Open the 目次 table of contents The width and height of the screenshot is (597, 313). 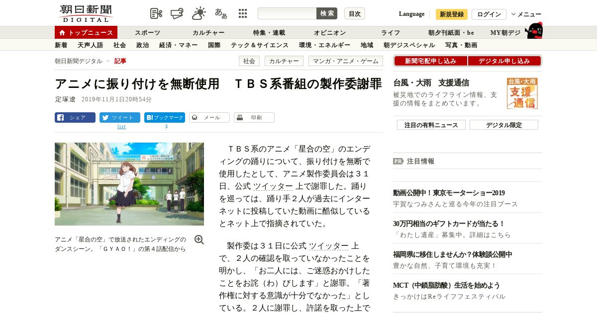click(355, 13)
